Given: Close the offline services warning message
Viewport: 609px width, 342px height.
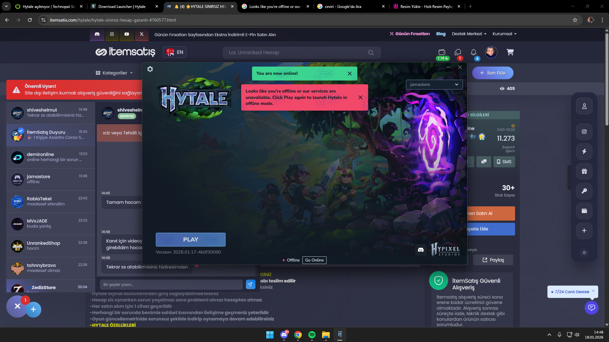Looking at the screenshot, I should click(361, 97).
